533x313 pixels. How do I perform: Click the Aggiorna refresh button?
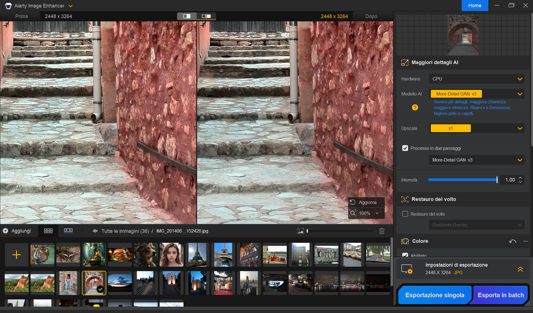(x=364, y=202)
